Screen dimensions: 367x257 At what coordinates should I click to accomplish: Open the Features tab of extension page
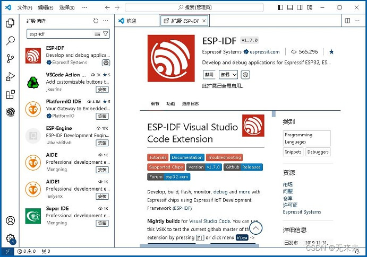pyautogui.click(x=170, y=104)
